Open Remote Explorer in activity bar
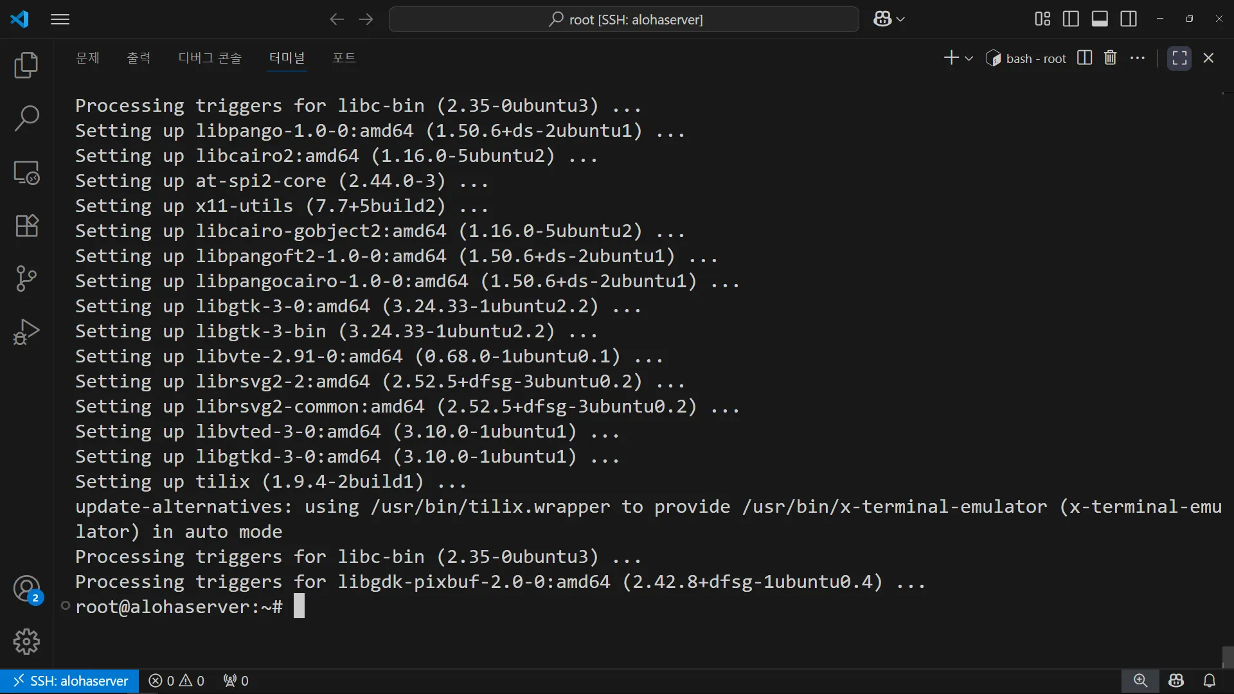The height and width of the screenshot is (694, 1234). [26, 173]
